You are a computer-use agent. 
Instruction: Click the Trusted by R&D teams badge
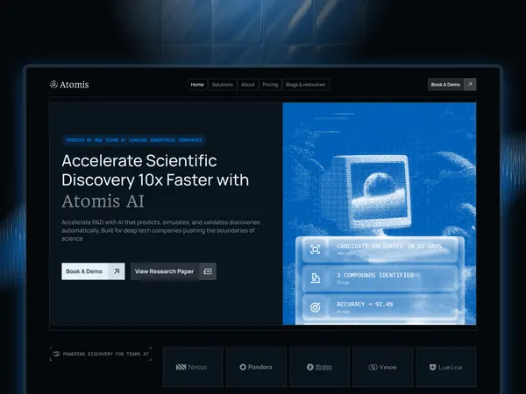[134, 140]
